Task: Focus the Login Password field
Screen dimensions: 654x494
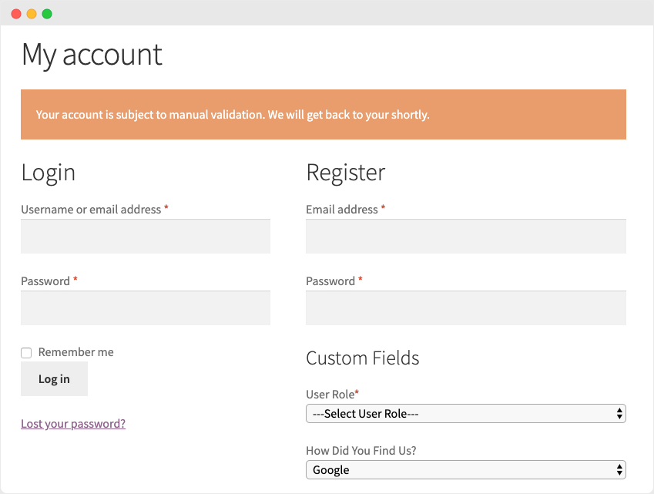Action: tap(146, 308)
